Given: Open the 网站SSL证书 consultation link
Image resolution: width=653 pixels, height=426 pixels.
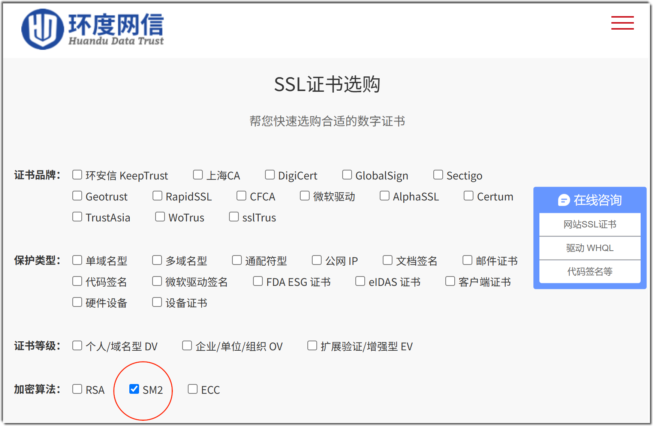Looking at the screenshot, I should (589, 224).
